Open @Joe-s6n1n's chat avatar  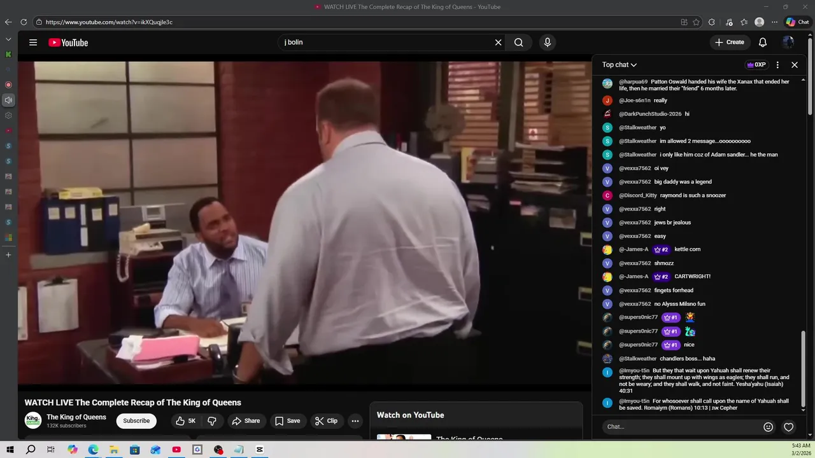coord(607,101)
